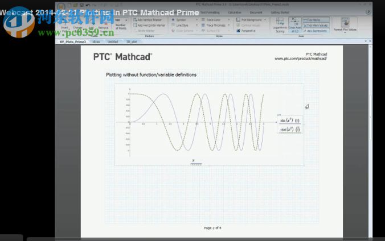
Task: Click the Add Vertical Marker icon
Action: pos(135,20)
